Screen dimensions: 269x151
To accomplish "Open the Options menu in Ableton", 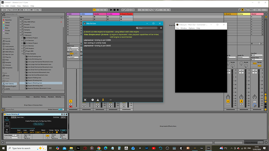I will [26, 6].
